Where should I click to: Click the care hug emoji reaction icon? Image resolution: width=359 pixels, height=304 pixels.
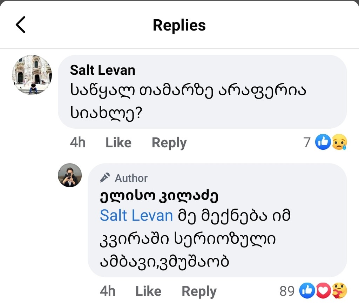[339, 291]
